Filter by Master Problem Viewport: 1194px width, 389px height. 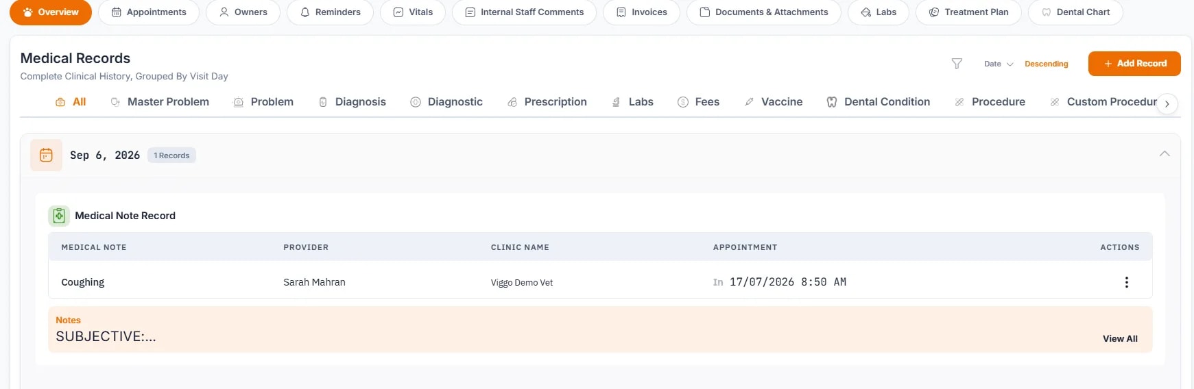tap(160, 102)
